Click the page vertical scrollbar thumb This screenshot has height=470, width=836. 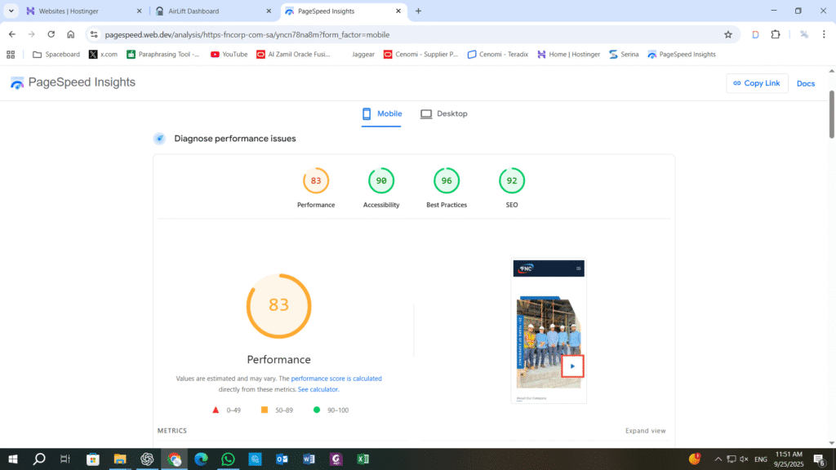pos(832,114)
